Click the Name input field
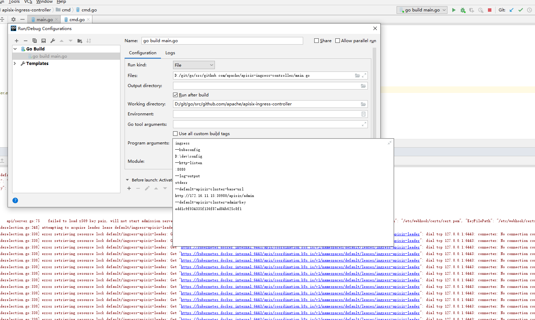This screenshot has width=535, height=320. pyautogui.click(x=222, y=41)
